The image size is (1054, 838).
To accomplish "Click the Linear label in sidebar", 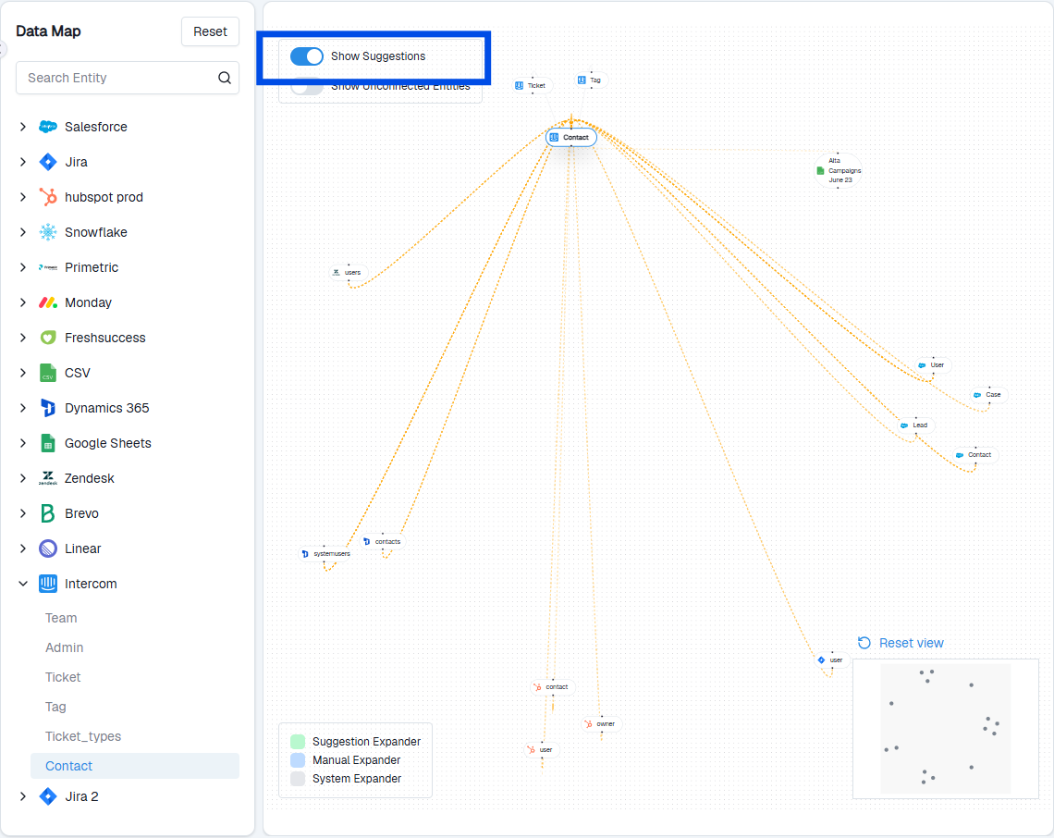I will pyautogui.click(x=82, y=548).
